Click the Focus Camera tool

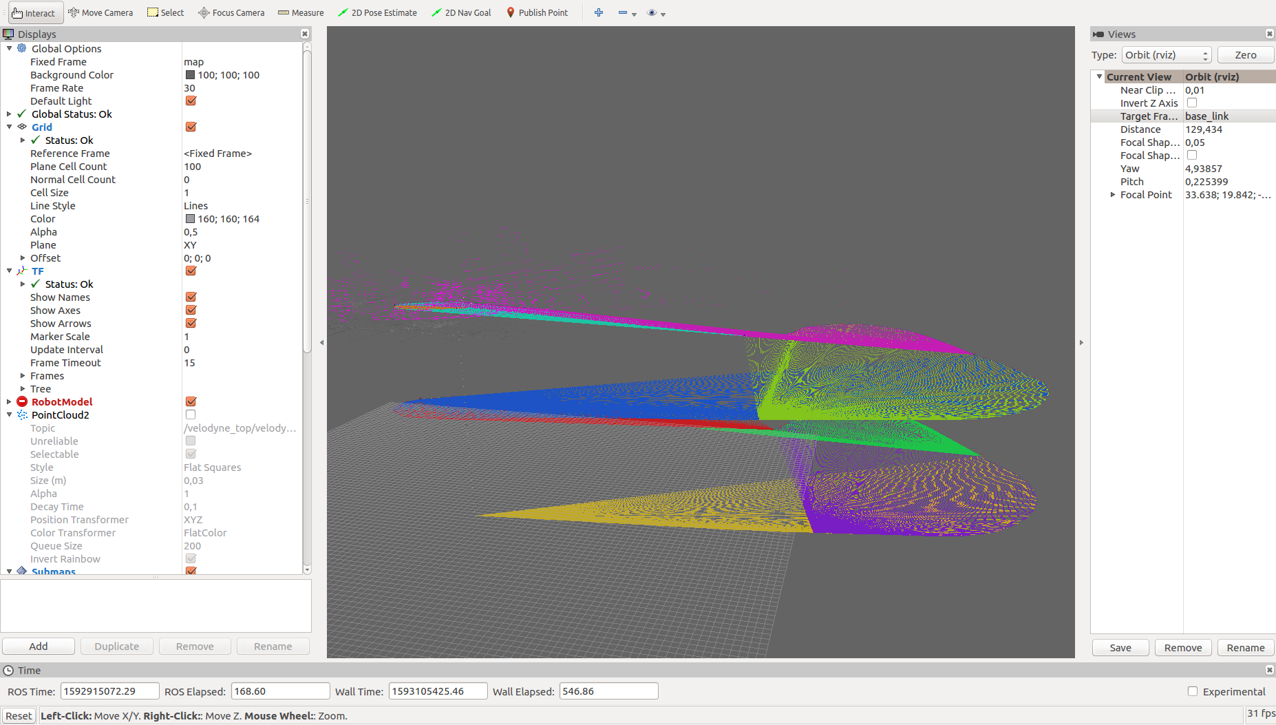(231, 12)
